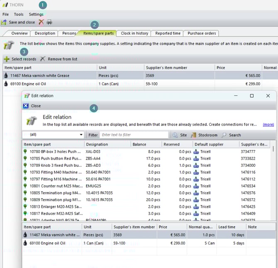The width and height of the screenshot is (278, 268).
Task: Select the 10805 Termination plug row
Action: 146,193
